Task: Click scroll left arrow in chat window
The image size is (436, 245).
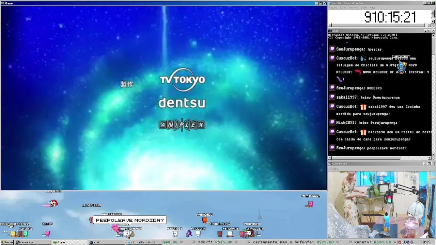Action: click(x=330, y=158)
